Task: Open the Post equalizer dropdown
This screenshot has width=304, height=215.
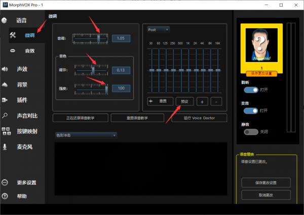Action: point(159,30)
